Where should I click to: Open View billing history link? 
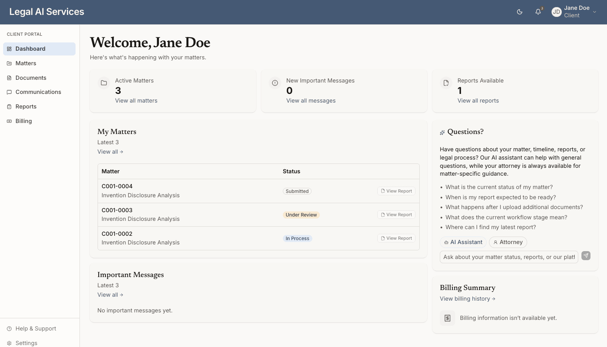[467, 299]
